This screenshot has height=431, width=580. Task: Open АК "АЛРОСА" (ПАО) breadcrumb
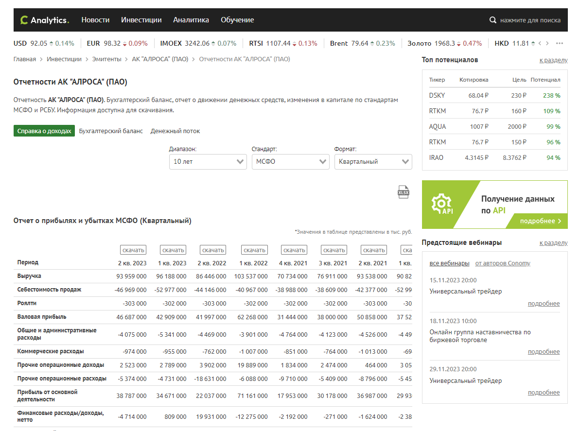[160, 59]
